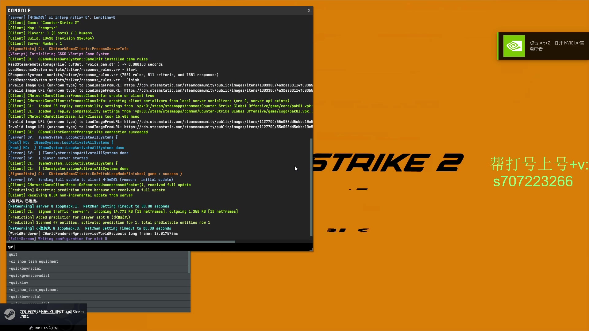Pick the '-cl_show_team_equipment' suggestion

tap(97, 290)
